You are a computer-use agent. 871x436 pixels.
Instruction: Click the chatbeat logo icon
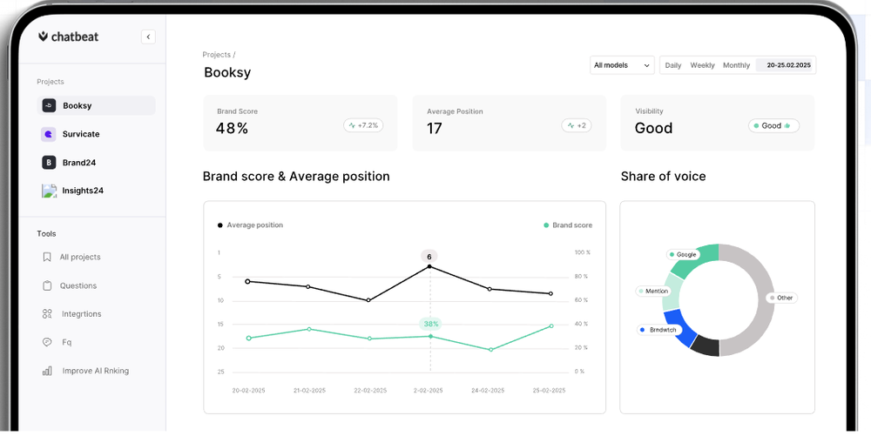[x=44, y=37]
